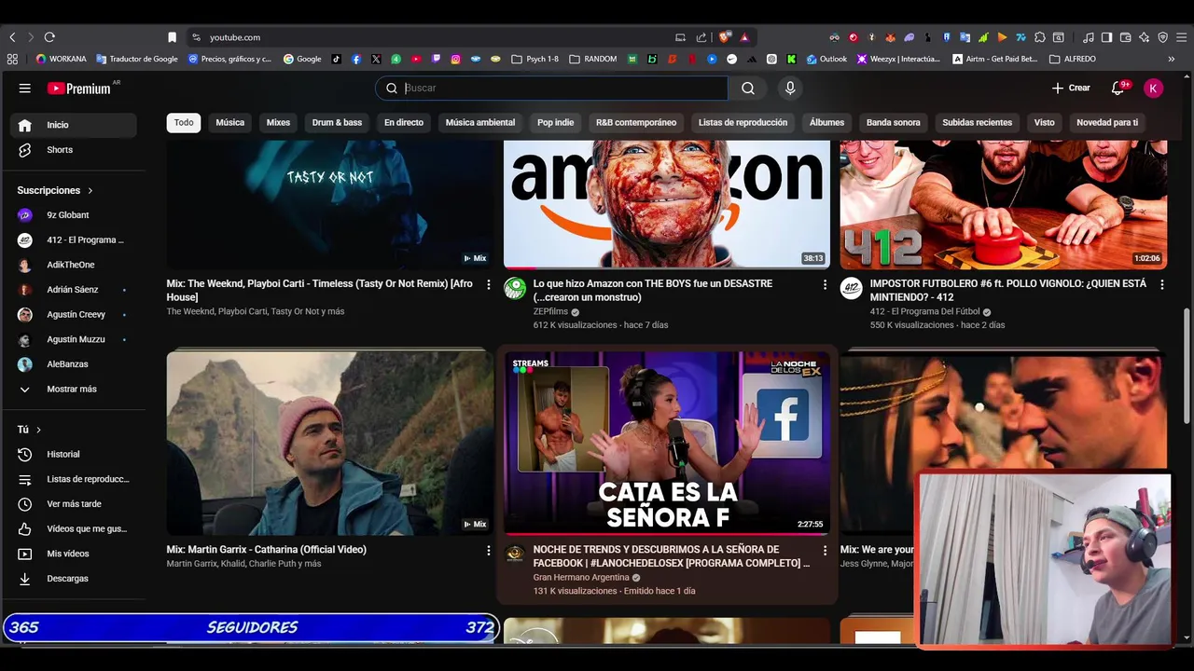Select the Todo filter chip
The height and width of the screenshot is (671, 1194).
[x=184, y=122]
